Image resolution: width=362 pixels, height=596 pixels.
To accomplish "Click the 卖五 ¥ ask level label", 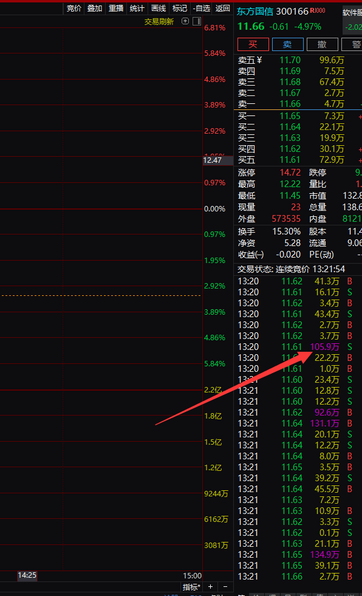I will pos(250,60).
